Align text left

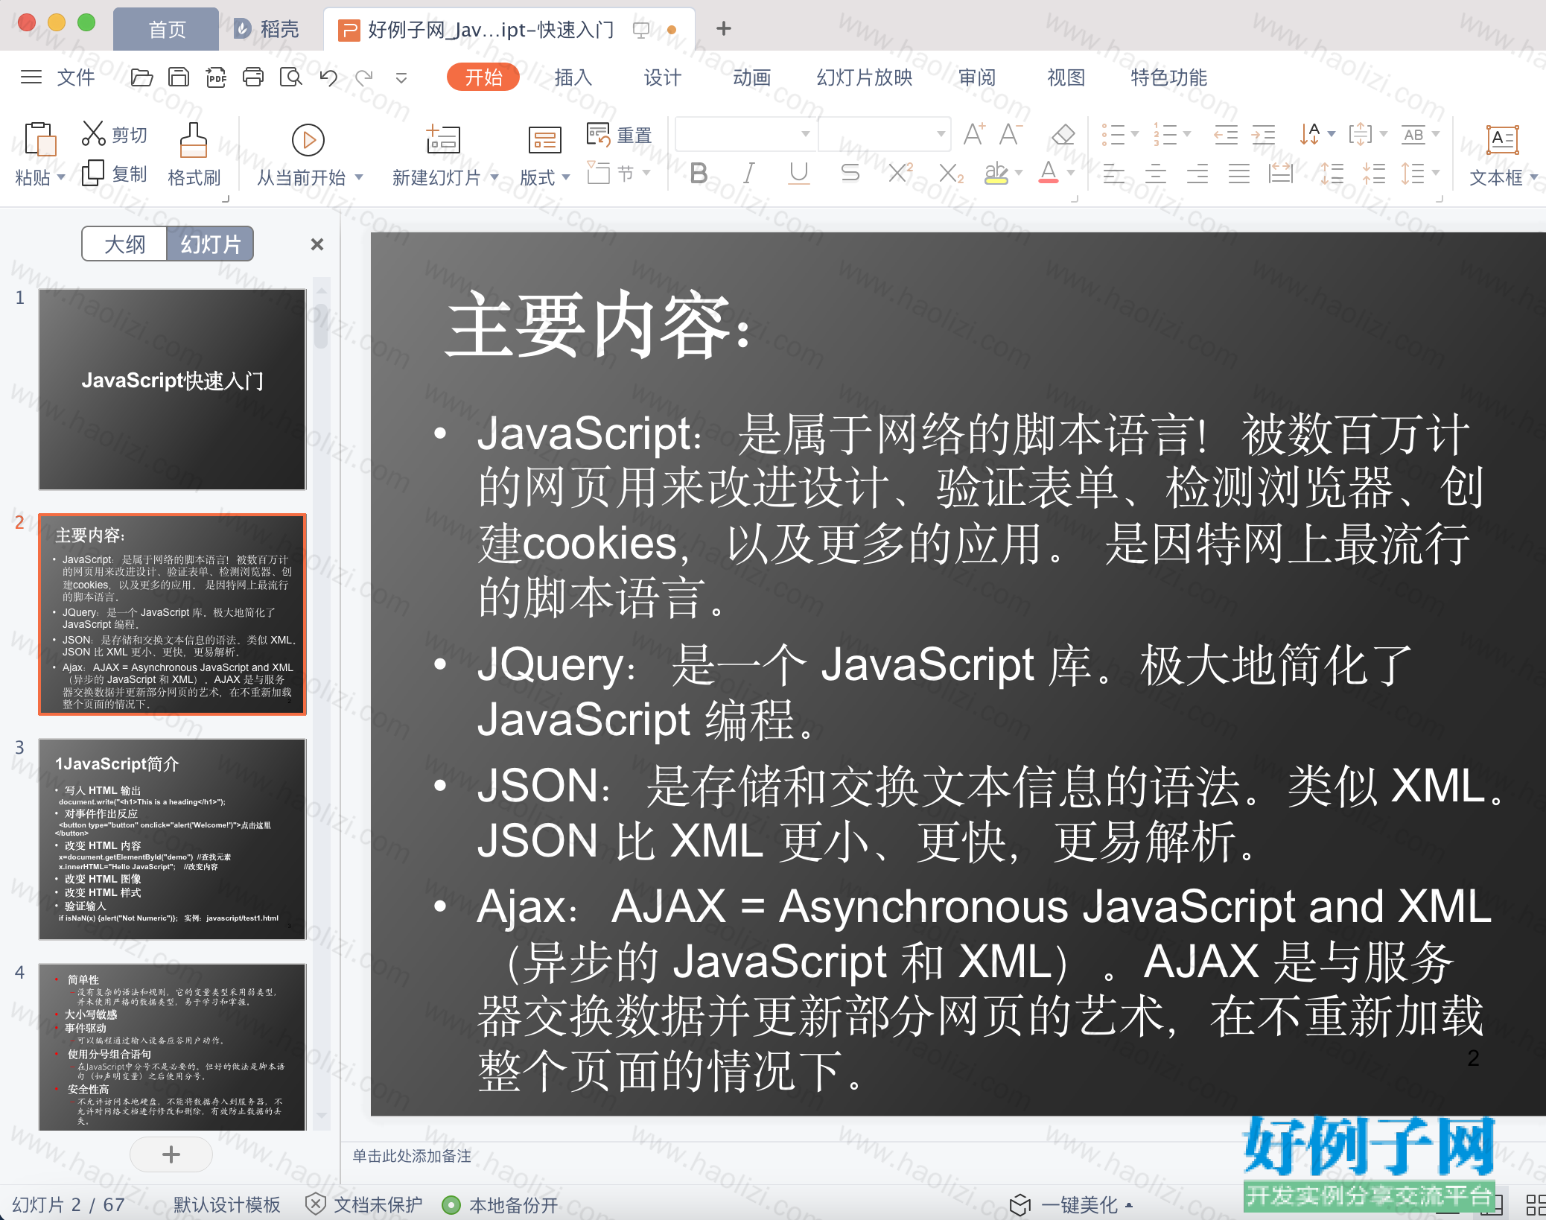click(x=1114, y=174)
